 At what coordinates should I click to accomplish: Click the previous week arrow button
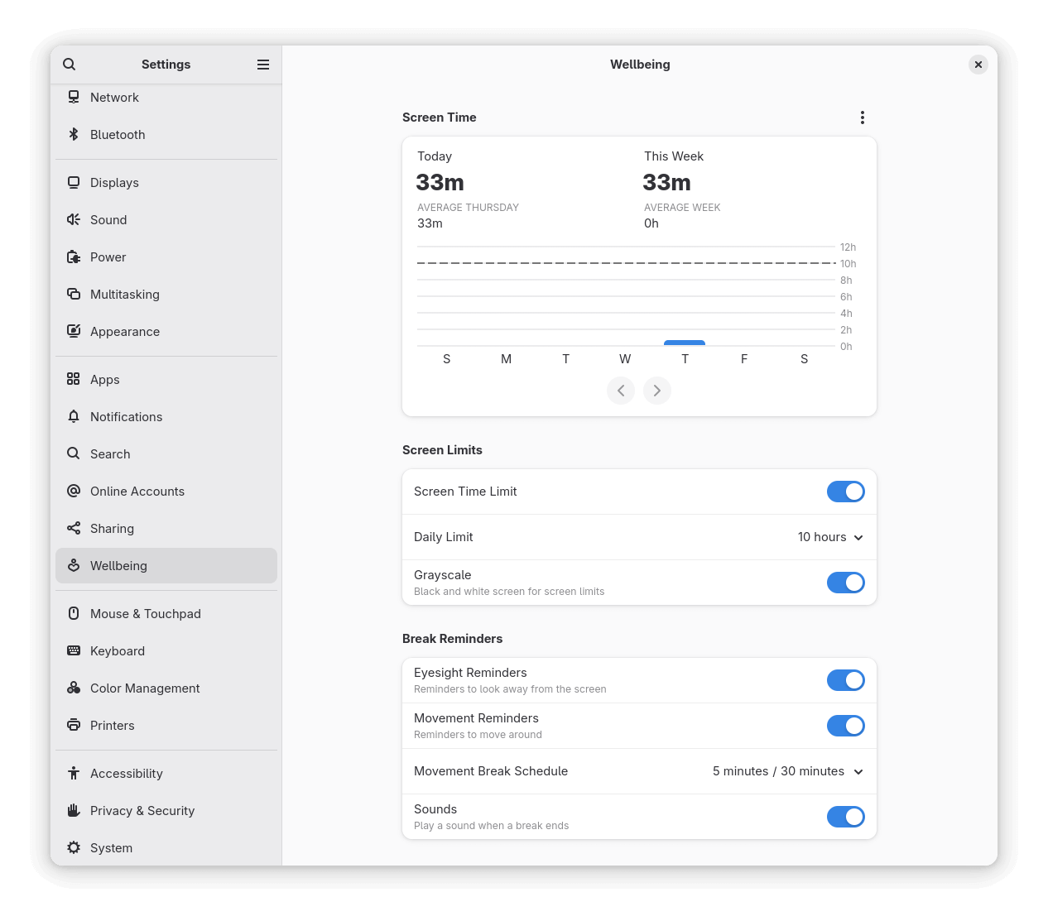(621, 390)
